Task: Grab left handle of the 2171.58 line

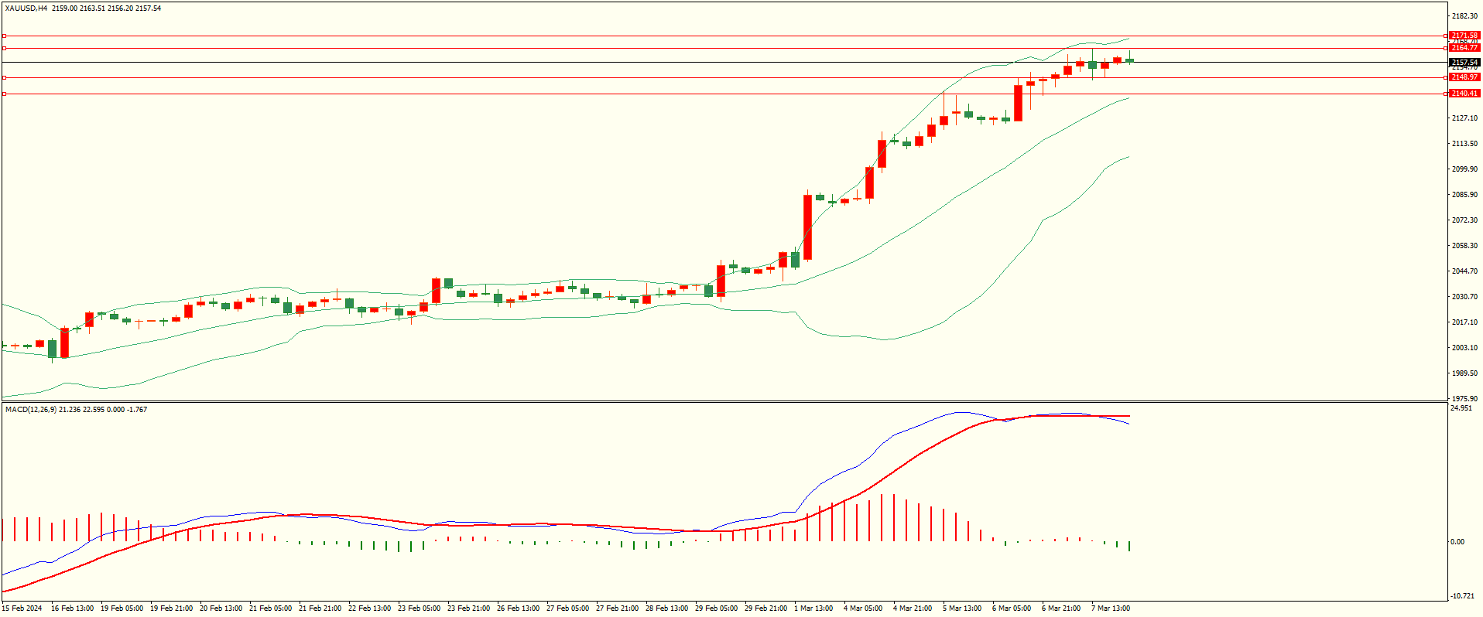Action: [4, 36]
